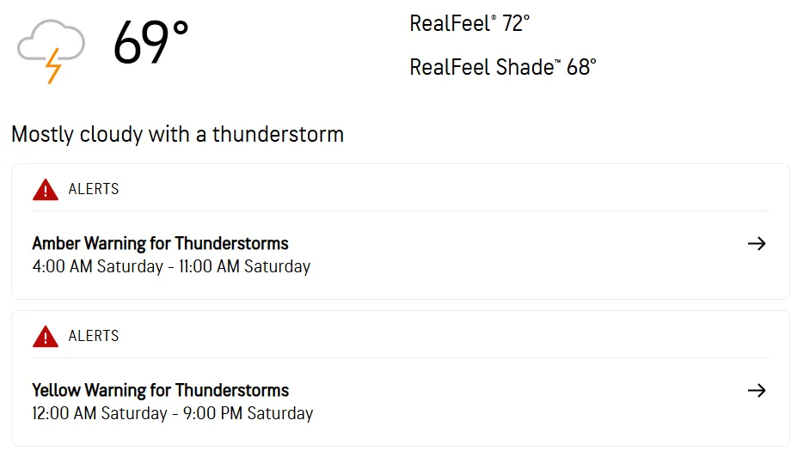The width and height of the screenshot is (797, 457).
Task: Open Yellow Warning details via arrow icon
Action: pyautogui.click(x=756, y=391)
